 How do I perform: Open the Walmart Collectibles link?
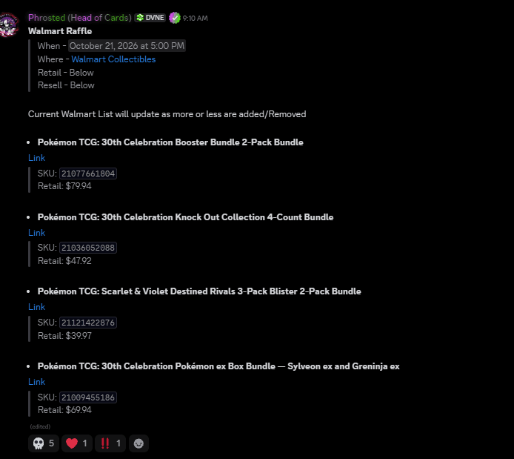[113, 59]
